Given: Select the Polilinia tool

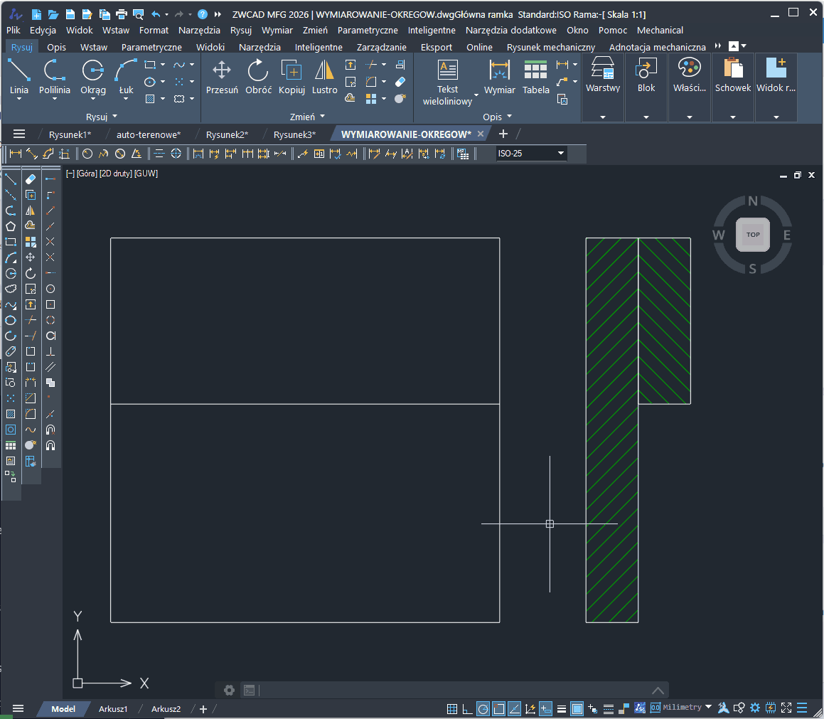Looking at the screenshot, I should tap(54, 77).
